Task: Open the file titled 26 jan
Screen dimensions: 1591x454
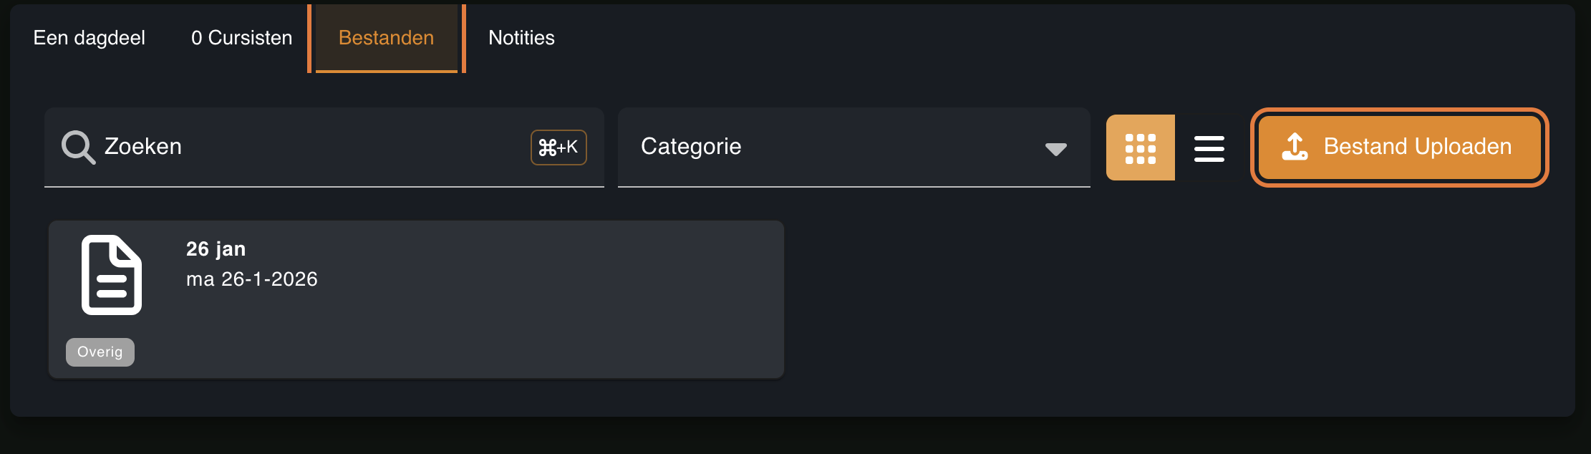Action: 216,249
